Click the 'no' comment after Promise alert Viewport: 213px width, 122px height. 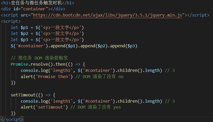[121, 77]
